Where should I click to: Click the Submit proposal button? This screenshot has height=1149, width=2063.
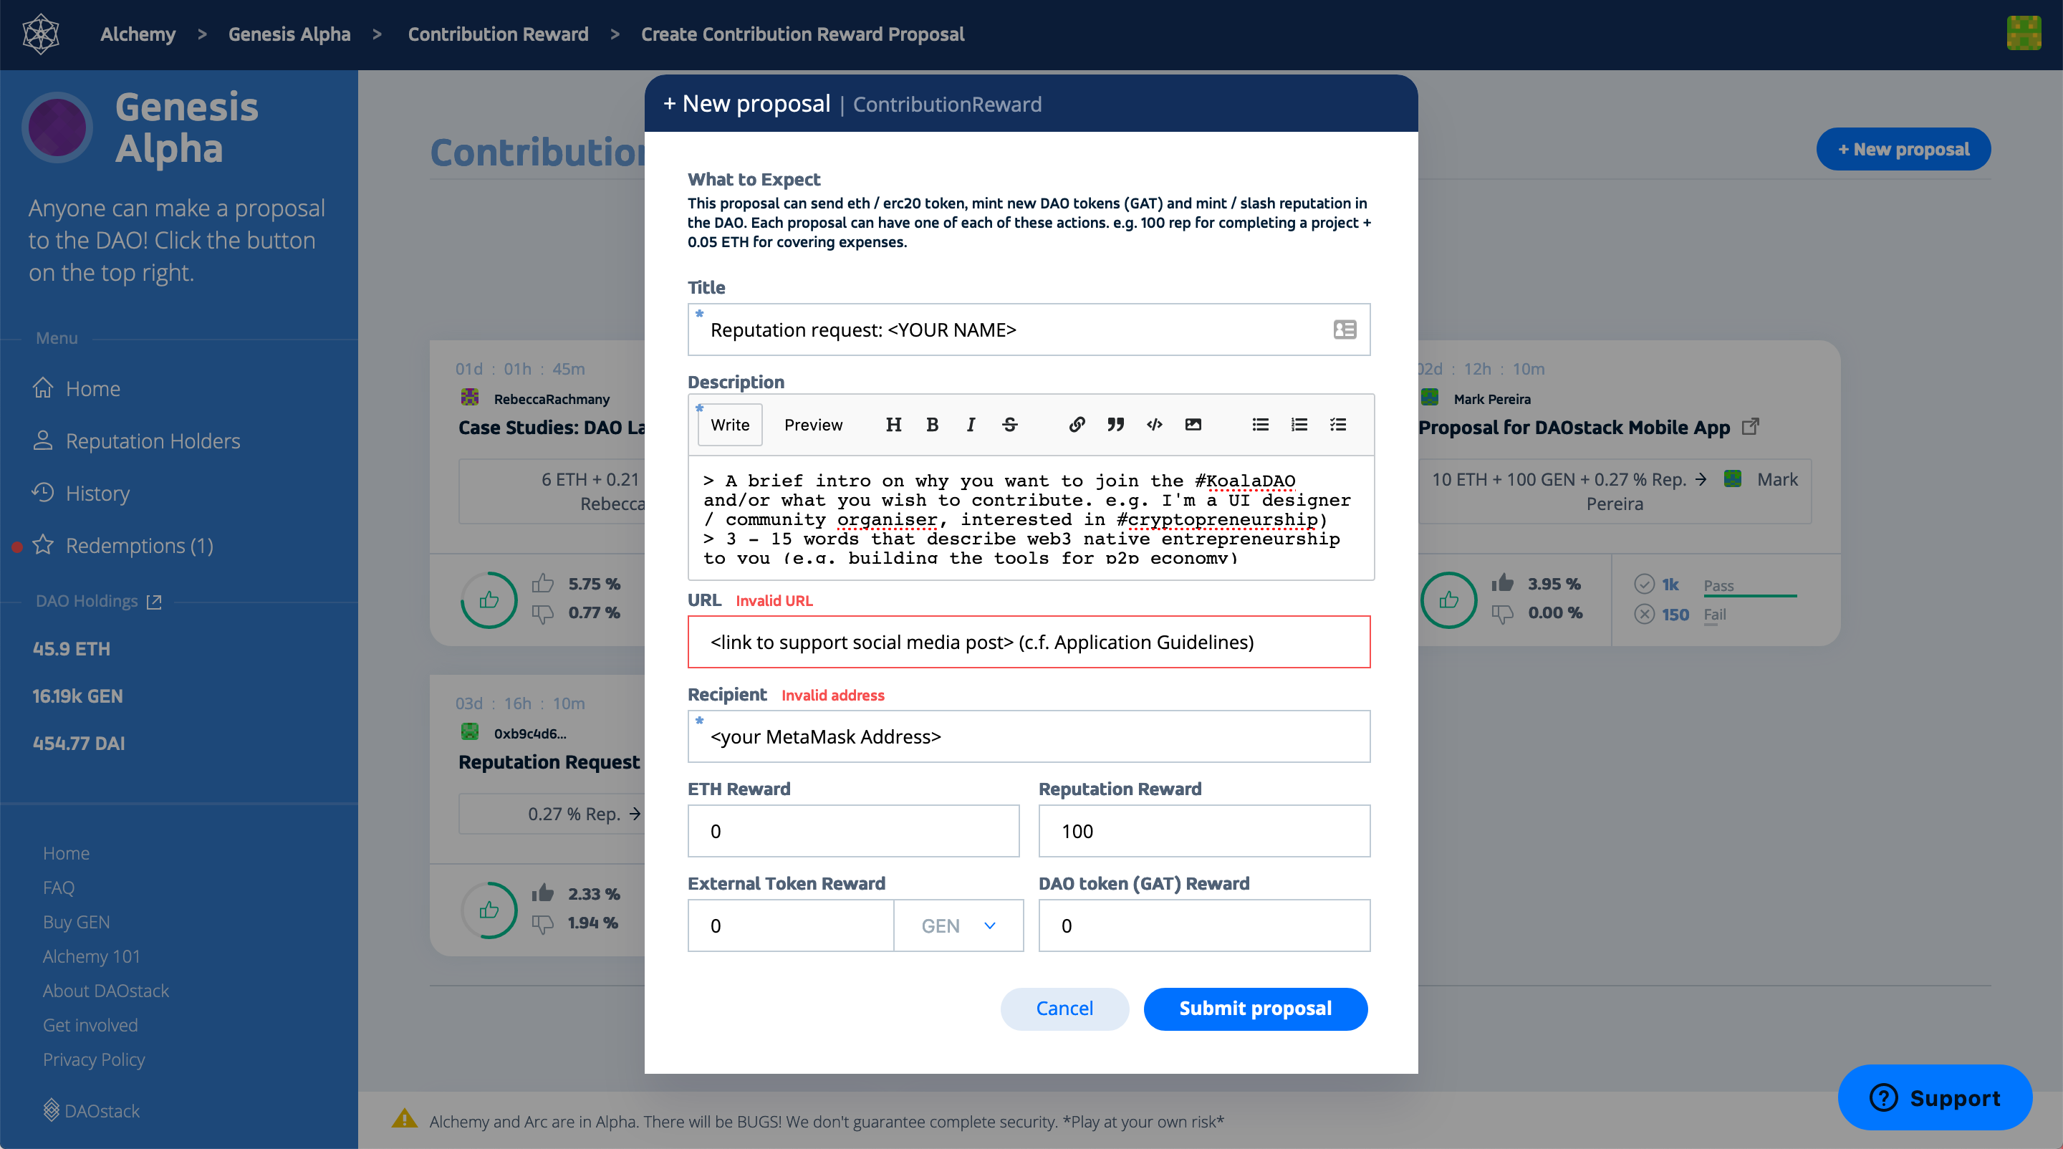click(x=1255, y=1008)
